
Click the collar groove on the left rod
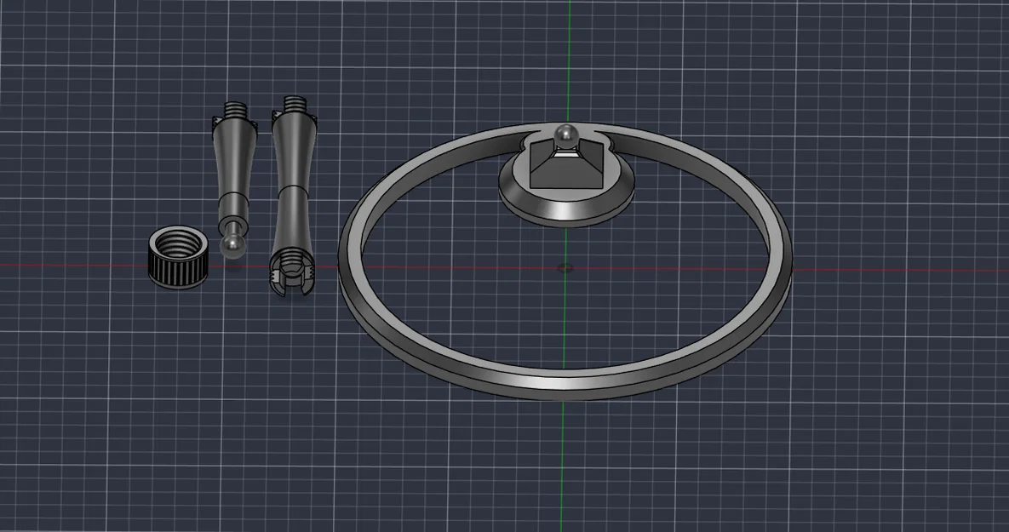point(233,195)
